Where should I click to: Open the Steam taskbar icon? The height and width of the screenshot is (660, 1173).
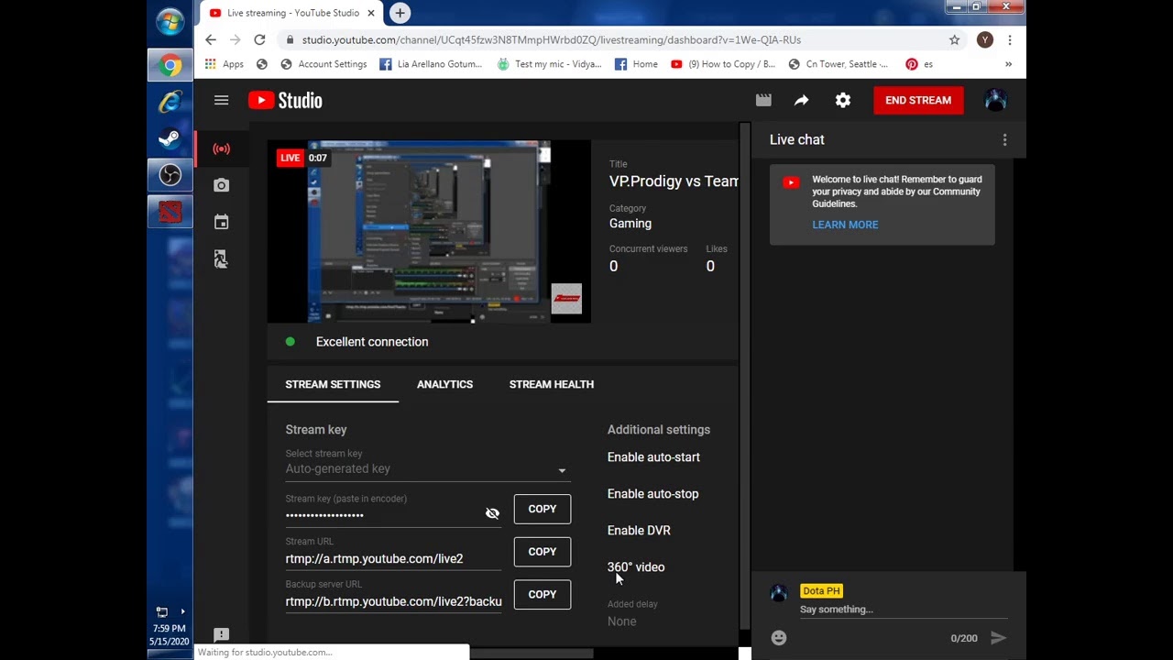pyautogui.click(x=170, y=138)
